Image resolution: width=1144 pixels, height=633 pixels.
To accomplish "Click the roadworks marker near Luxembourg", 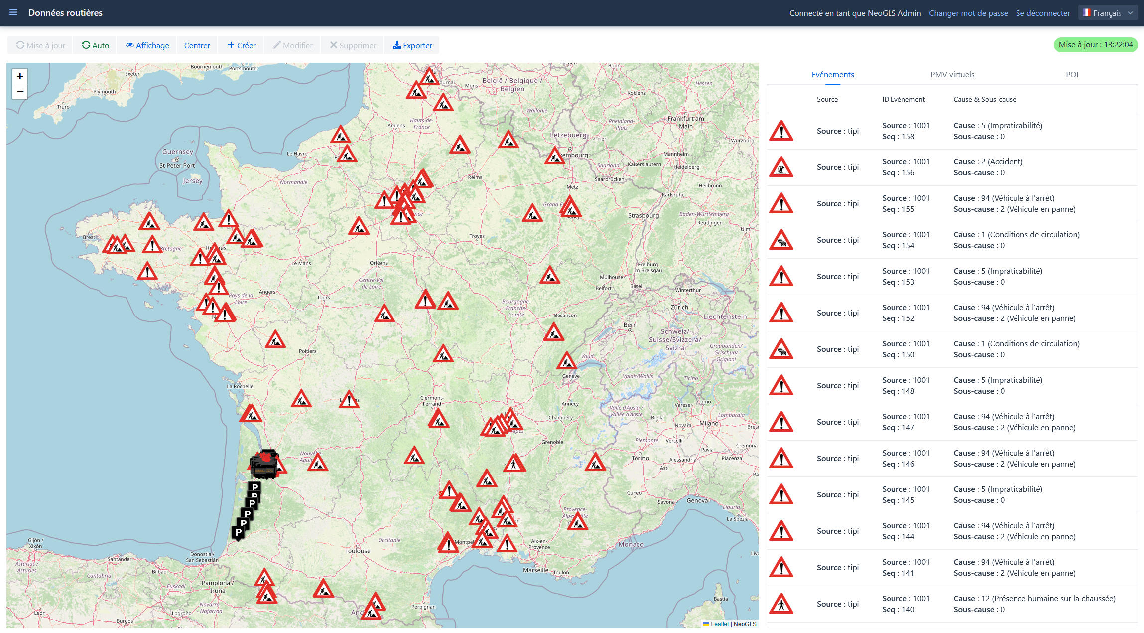I will pyautogui.click(x=554, y=156).
